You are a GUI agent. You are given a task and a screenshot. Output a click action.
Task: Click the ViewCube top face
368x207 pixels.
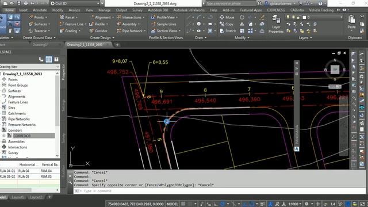tap(335, 69)
